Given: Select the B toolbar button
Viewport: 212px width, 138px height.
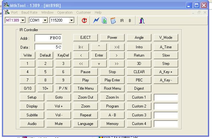Looking at the screenshot, I should point(130,20).
